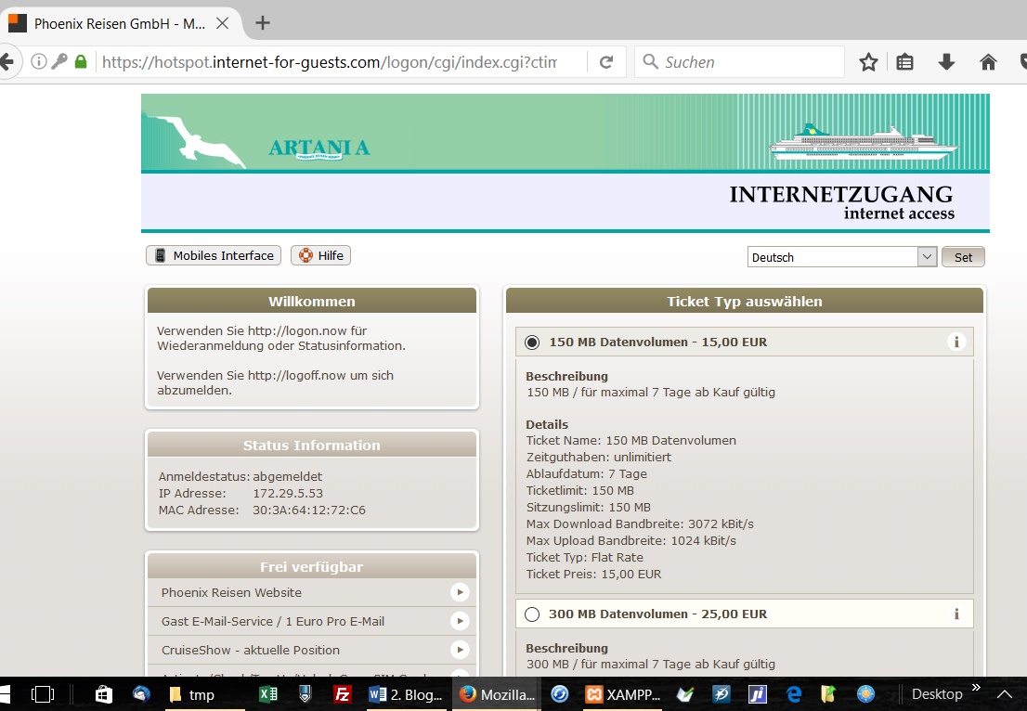Switch to the Phoenix Reisen GmbH tab
This screenshot has height=711, width=1027.
point(119,23)
